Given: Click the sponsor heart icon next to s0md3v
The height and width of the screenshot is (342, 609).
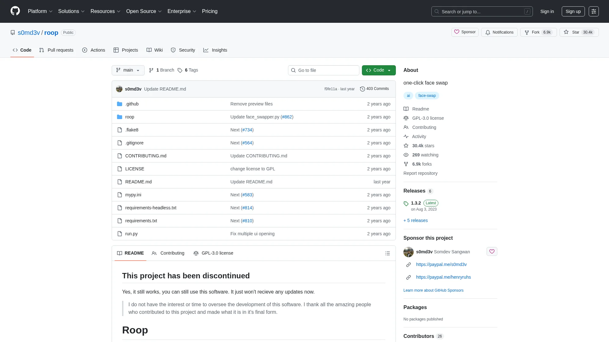Looking at the screenshot, I should (x=492, y=251).
